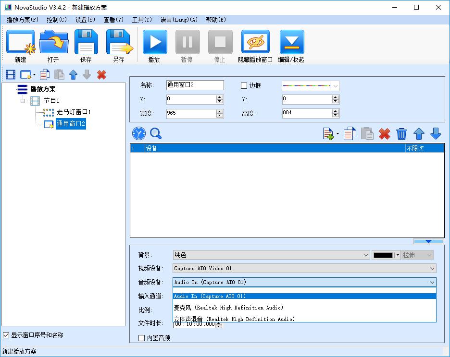Enable the 边框 border checkbox
The image size is (450, 357).
pos(244,85)
